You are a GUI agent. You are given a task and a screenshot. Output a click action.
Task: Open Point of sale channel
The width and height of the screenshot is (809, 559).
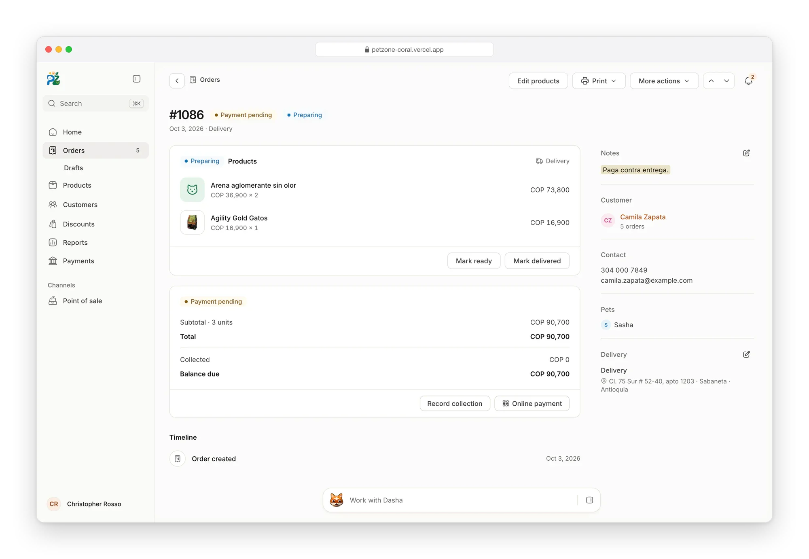click(95, 301)
